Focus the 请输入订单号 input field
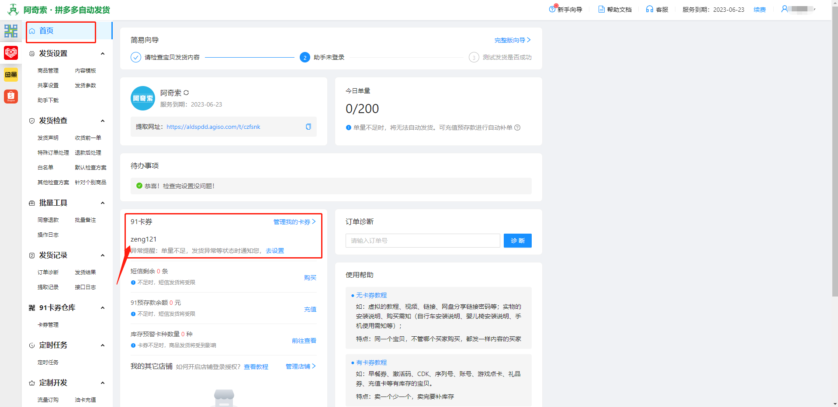The image size is (838, 407). [x=423, y=241]
